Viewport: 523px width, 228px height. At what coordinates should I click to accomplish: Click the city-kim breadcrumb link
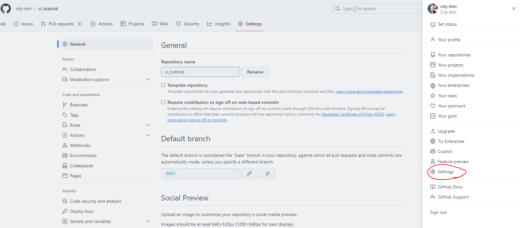[24, 9]
